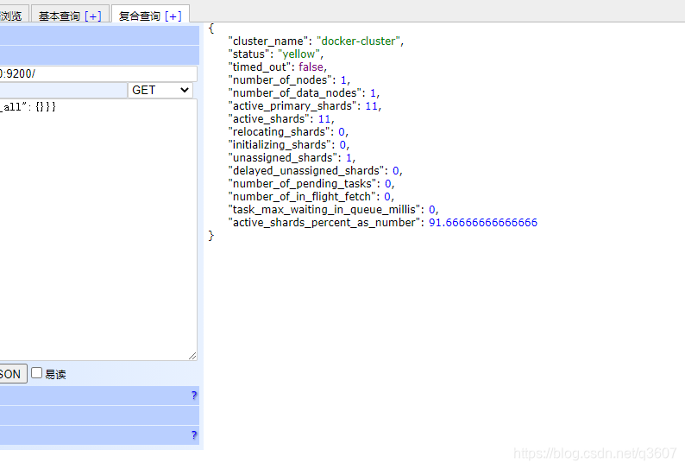This screenshot has width=685, height=469.
Task: Click the "cluster_name" key
Action: tap(268, 41)
